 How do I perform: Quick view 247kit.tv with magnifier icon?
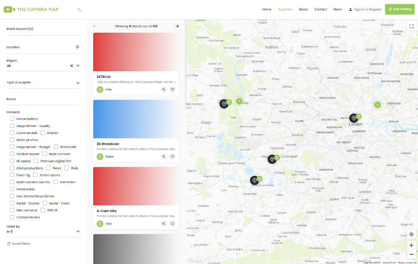click(x=164, y=89)
